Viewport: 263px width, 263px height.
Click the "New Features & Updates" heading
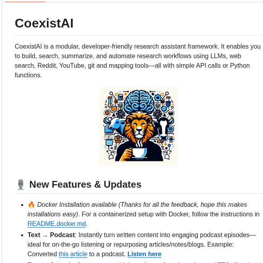click(x=85, y=184)
